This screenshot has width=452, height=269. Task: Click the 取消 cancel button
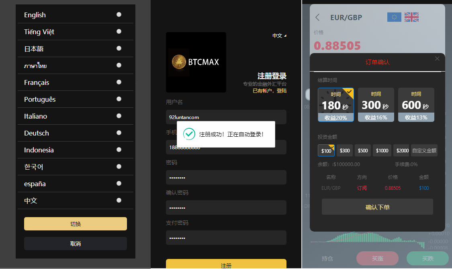tap(76, 244)
